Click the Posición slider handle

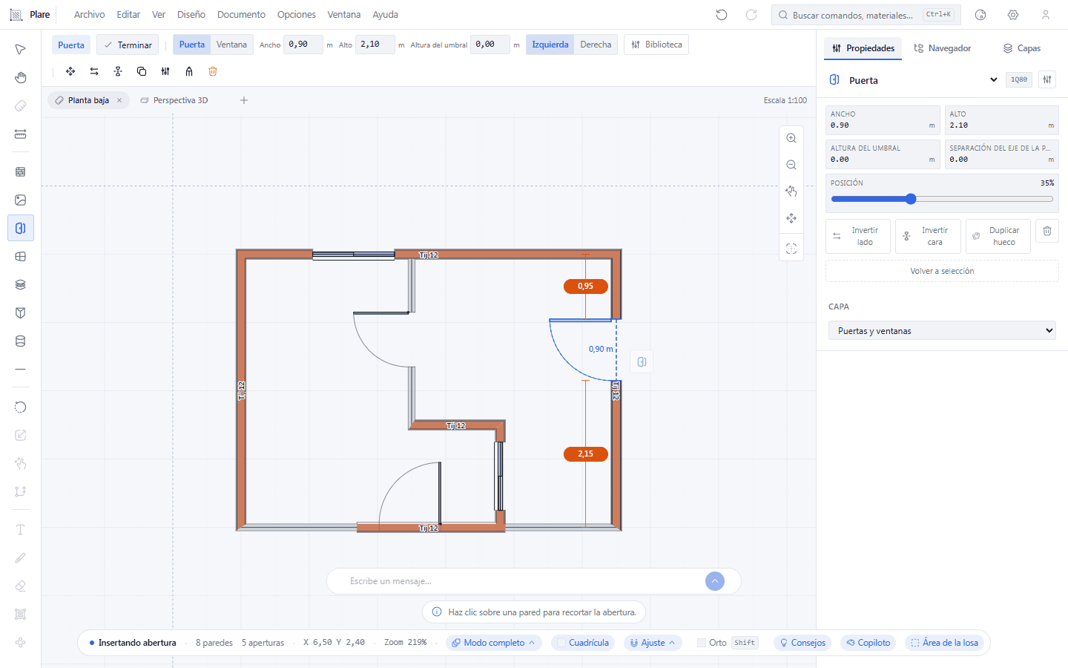(x=911, y=199)
